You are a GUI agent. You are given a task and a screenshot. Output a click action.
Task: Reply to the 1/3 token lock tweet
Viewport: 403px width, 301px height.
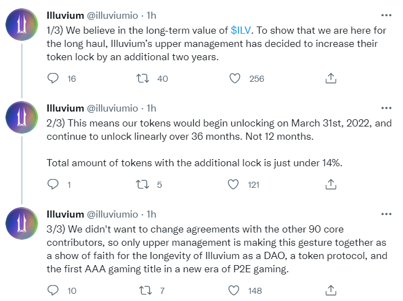tap(53, 78)
